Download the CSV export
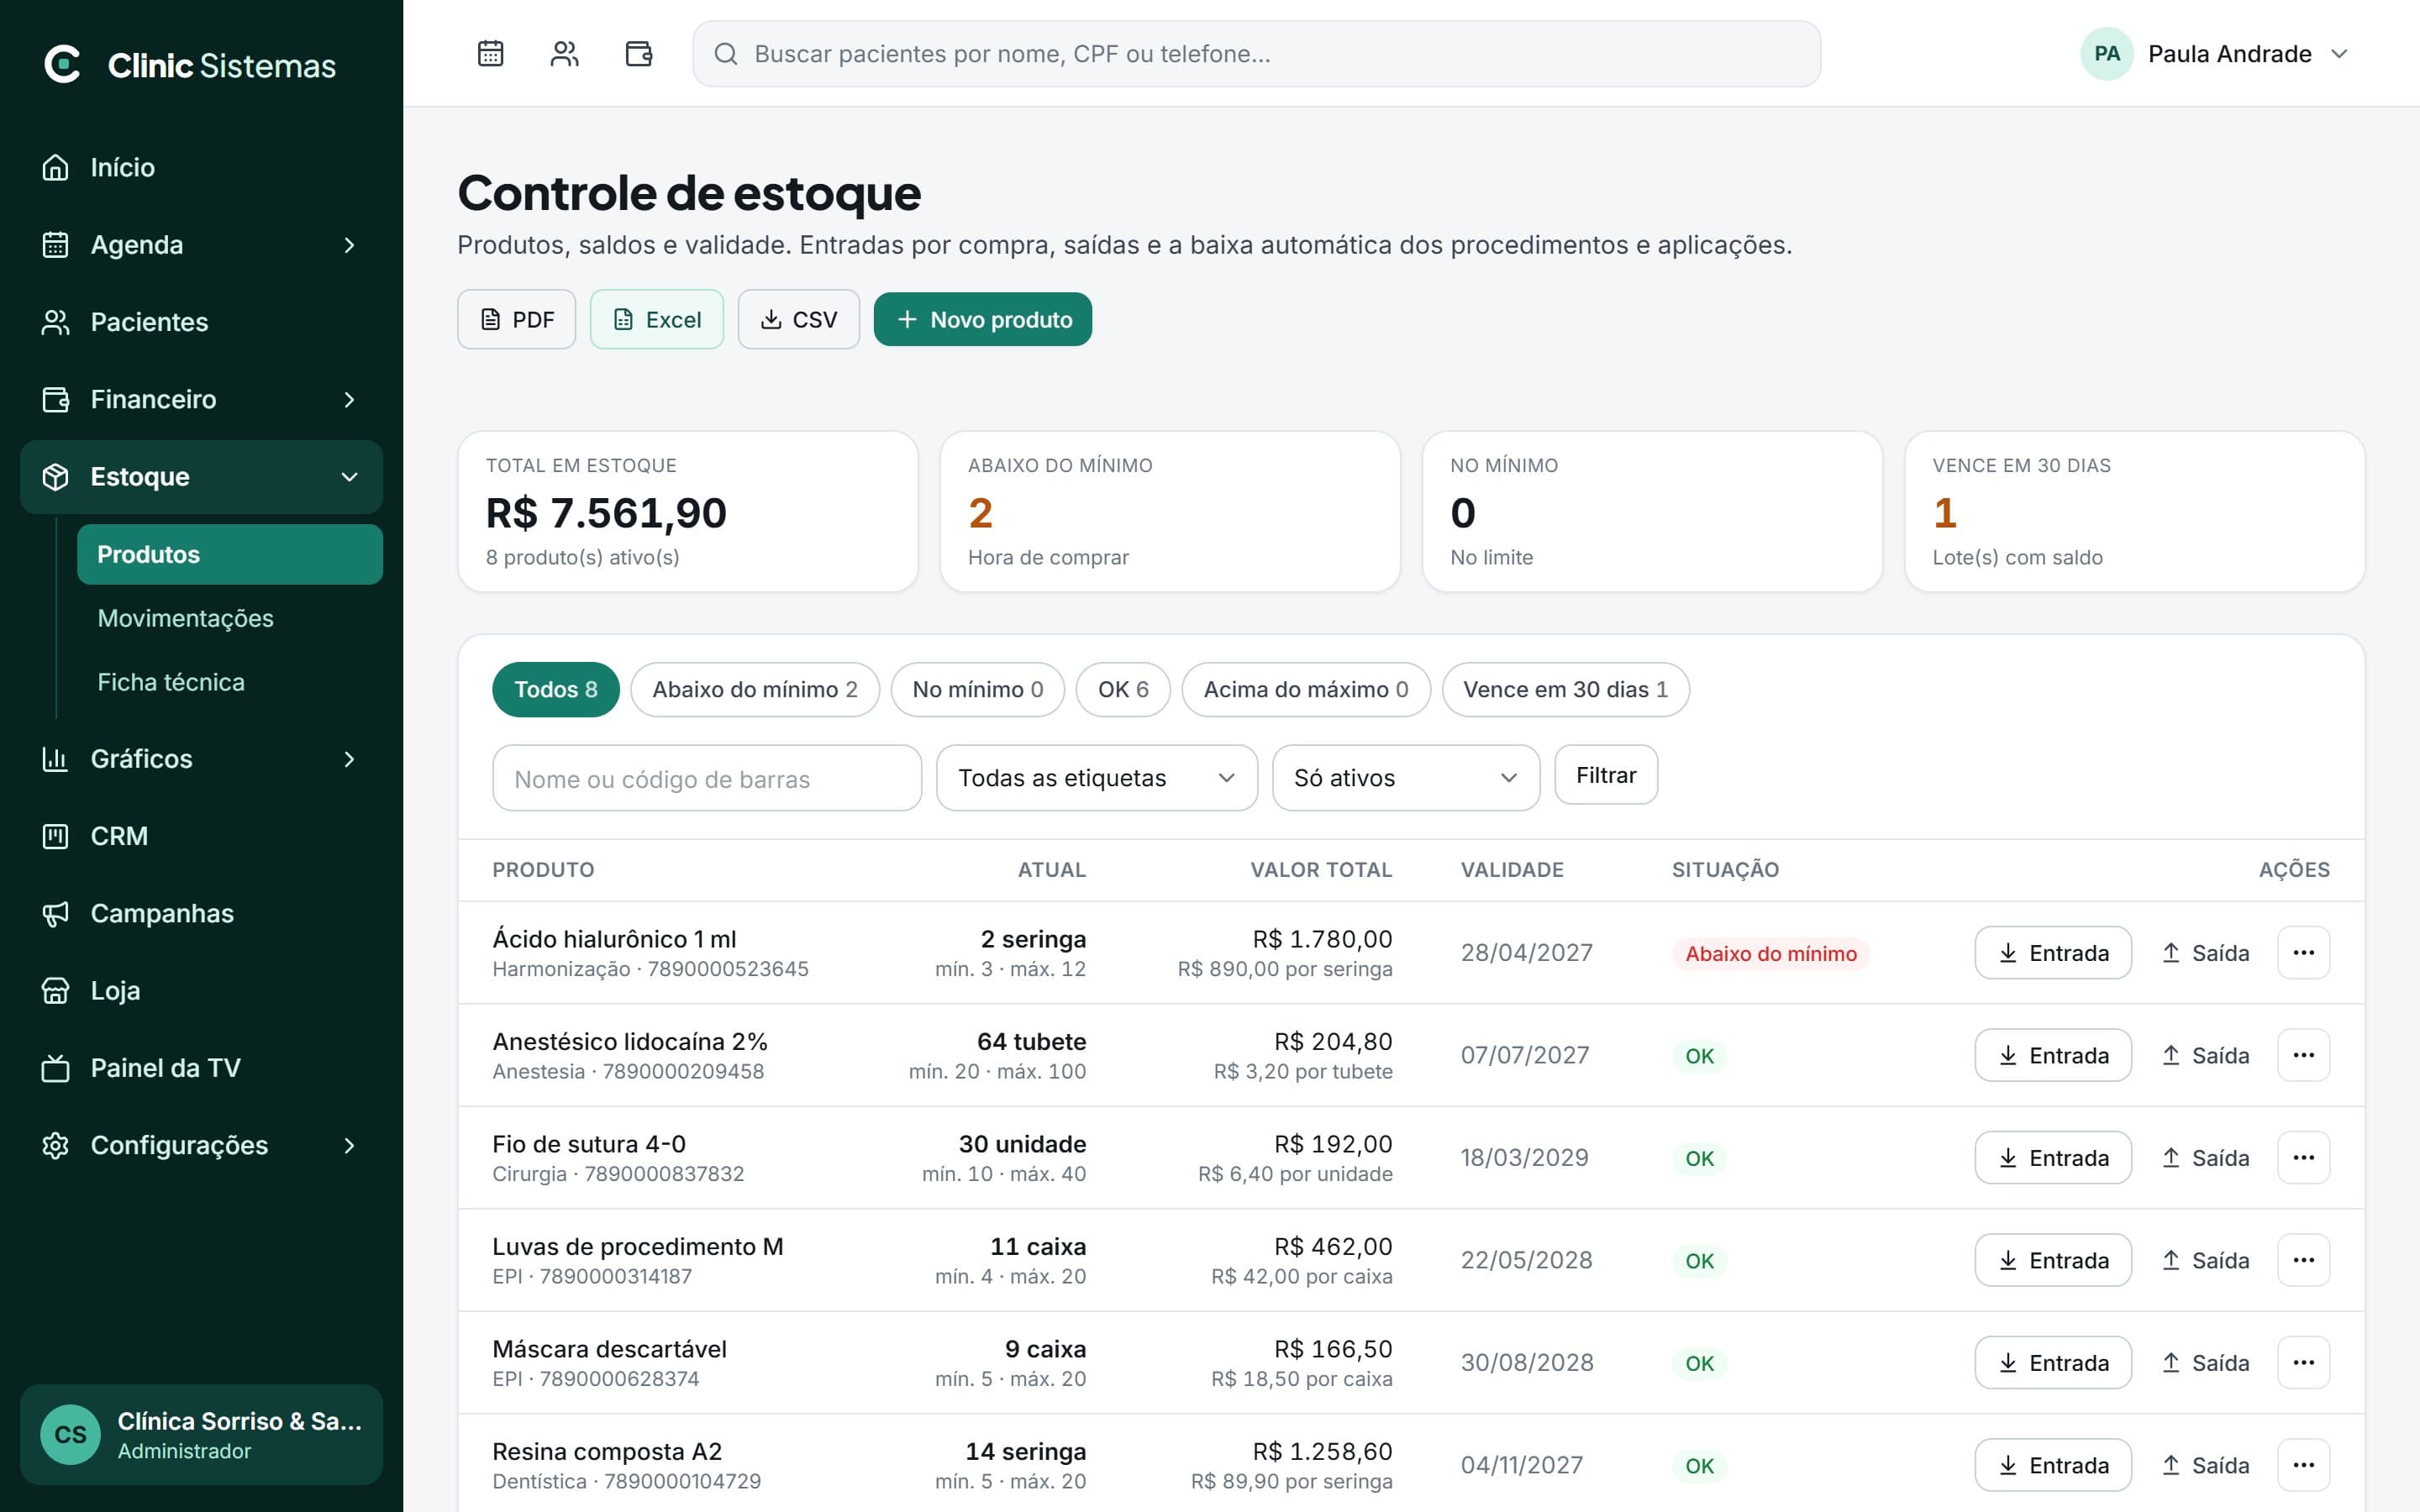2420x1512 pixels. tap(798, 319)
